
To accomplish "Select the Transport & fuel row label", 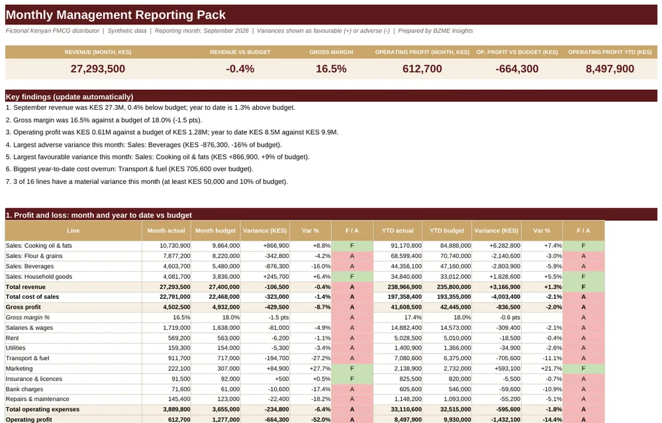I will [x=27, y=358].
